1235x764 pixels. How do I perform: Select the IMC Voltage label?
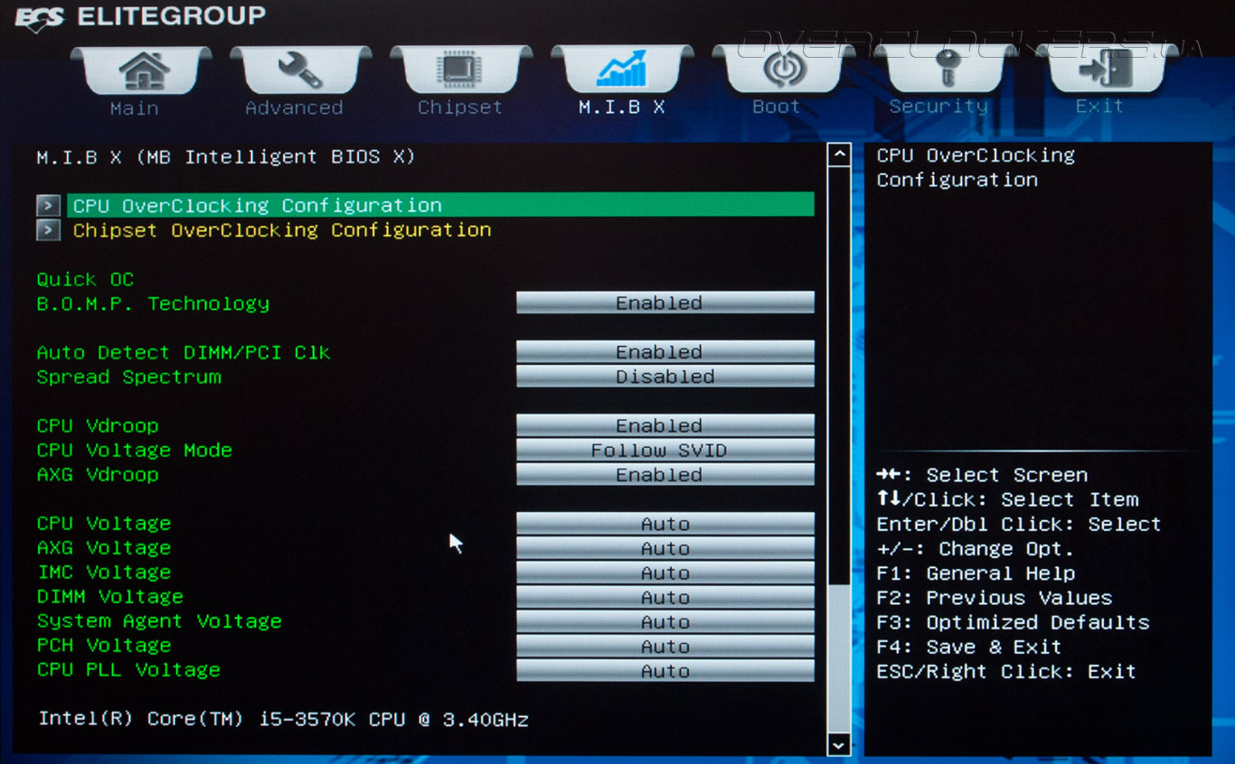pos(104,573)
